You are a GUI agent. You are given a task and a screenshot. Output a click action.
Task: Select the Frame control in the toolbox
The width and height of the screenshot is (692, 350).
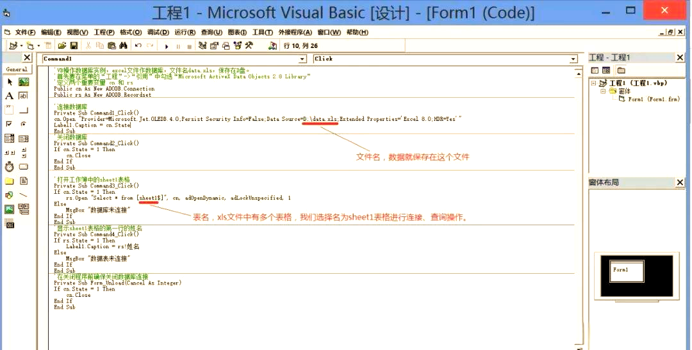click(9, 110)
